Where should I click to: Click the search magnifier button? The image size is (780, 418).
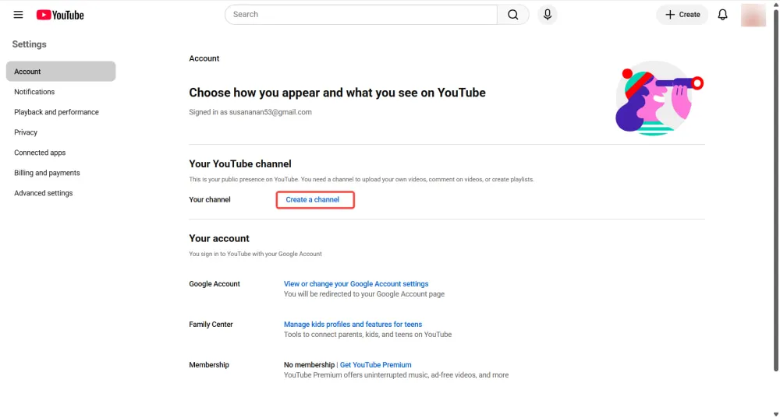click(513, 15)
